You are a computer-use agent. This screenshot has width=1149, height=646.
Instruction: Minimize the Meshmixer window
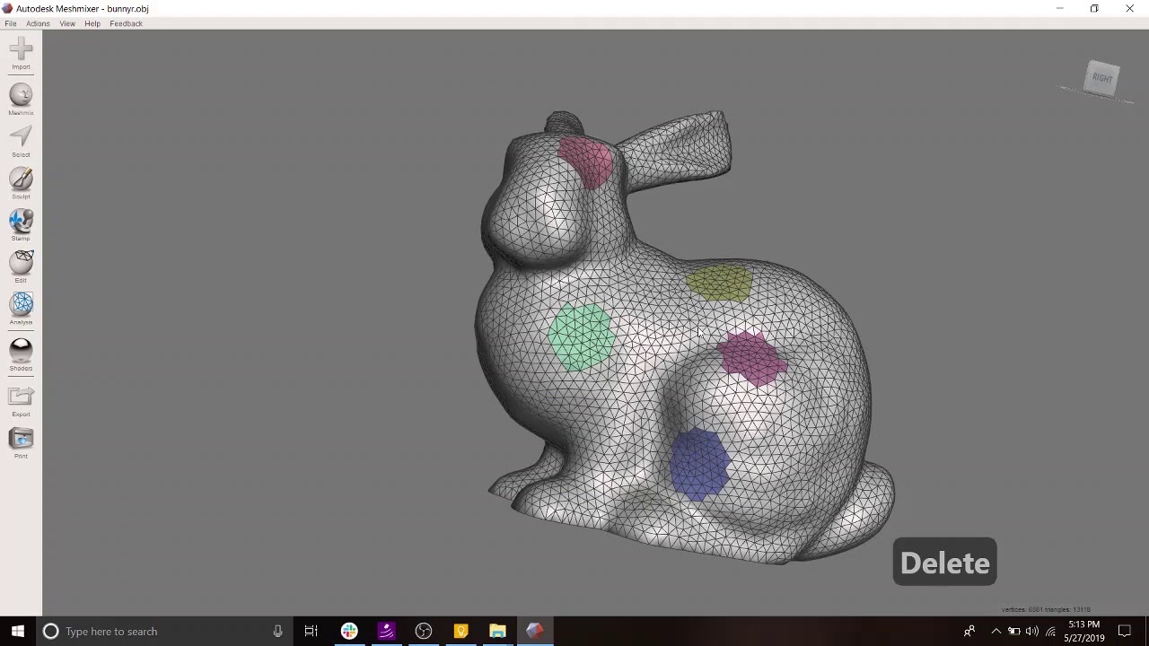tap(1059, 8)
